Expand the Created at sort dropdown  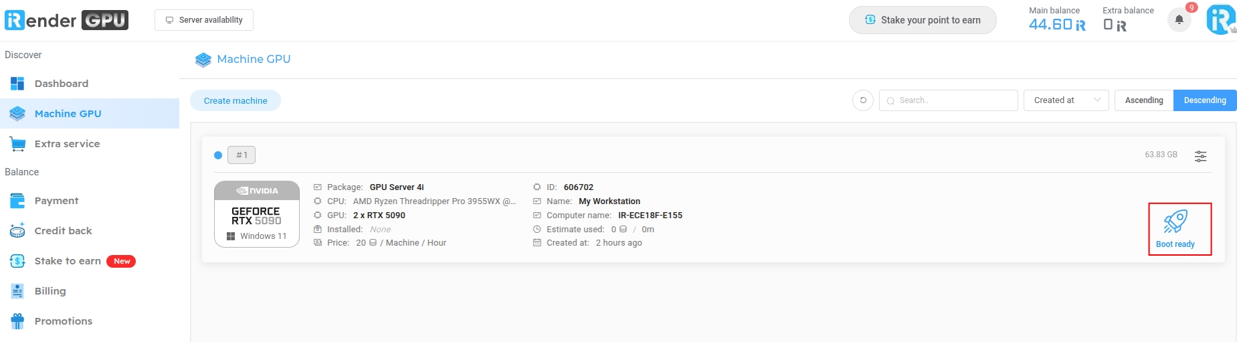pos(1066,100)
